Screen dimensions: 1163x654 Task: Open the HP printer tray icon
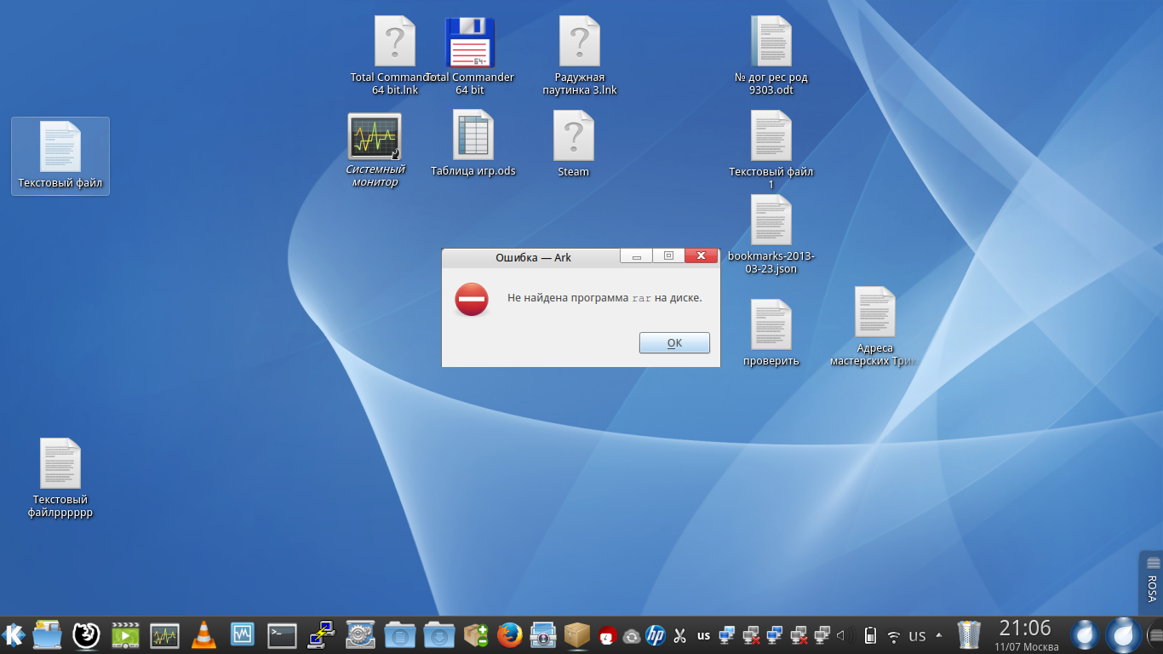(655, 635)
